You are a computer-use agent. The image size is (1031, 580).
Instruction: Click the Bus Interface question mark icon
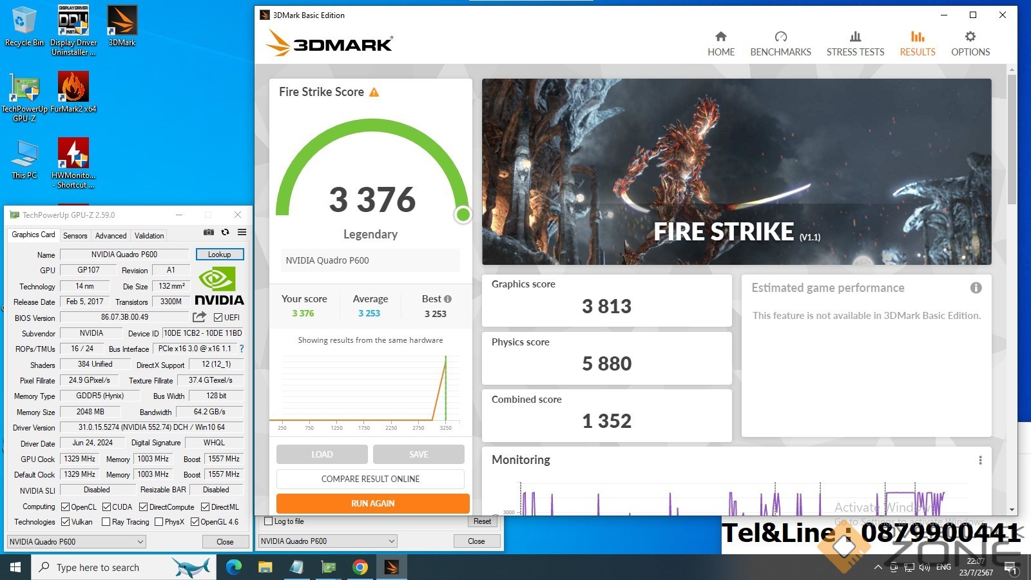[x=242, y=349]
